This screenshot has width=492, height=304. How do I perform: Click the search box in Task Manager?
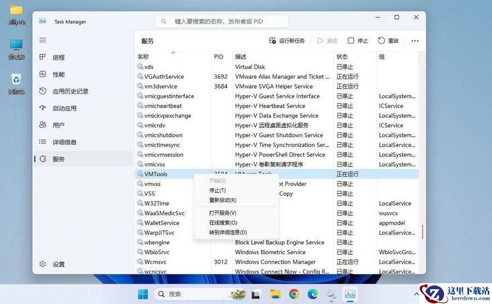[x=221, y=21]
